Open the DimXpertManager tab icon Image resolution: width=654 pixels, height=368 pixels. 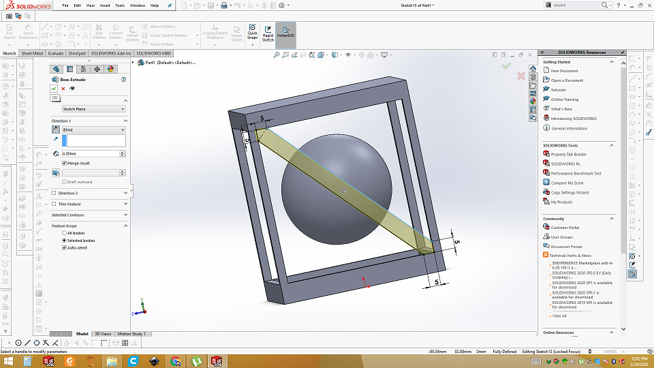[x=97, y=70]
